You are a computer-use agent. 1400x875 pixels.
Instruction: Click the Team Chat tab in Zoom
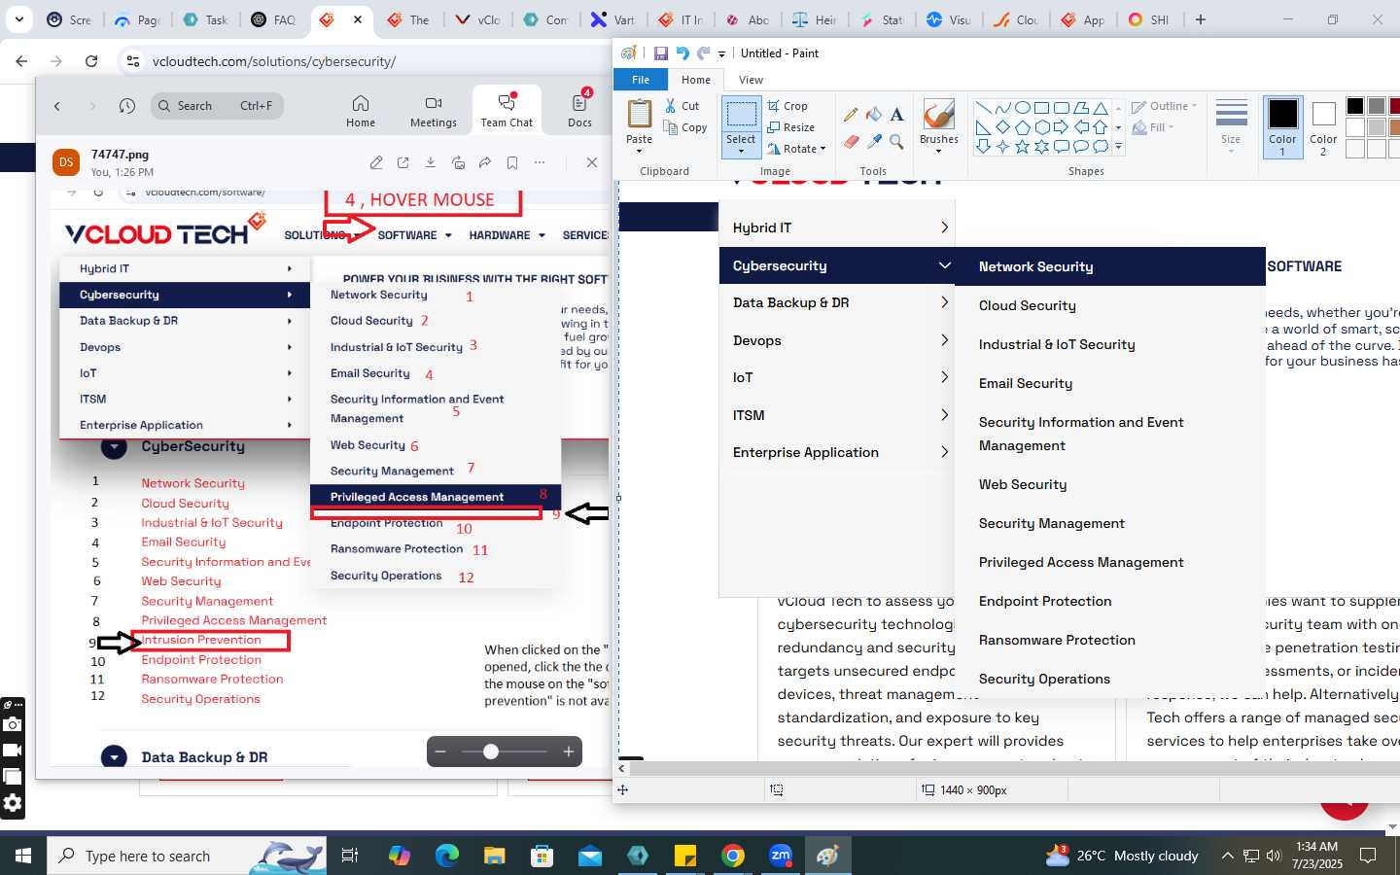(507, 111)
